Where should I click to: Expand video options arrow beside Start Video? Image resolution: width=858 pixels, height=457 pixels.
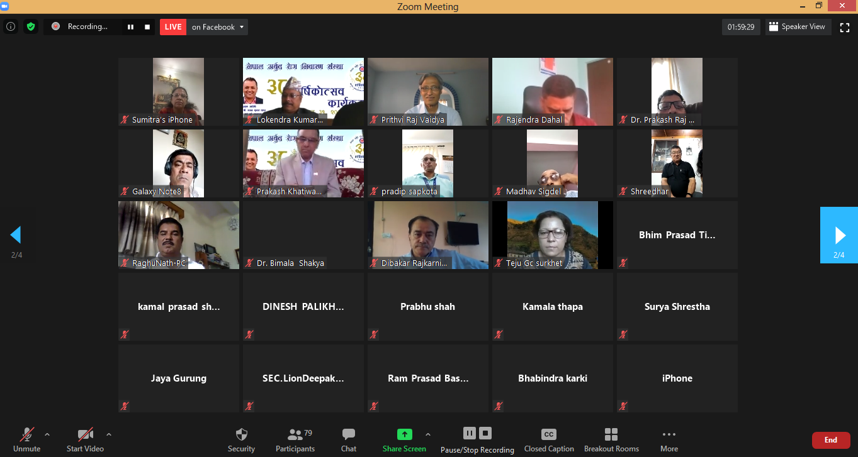tap(109, 434)
